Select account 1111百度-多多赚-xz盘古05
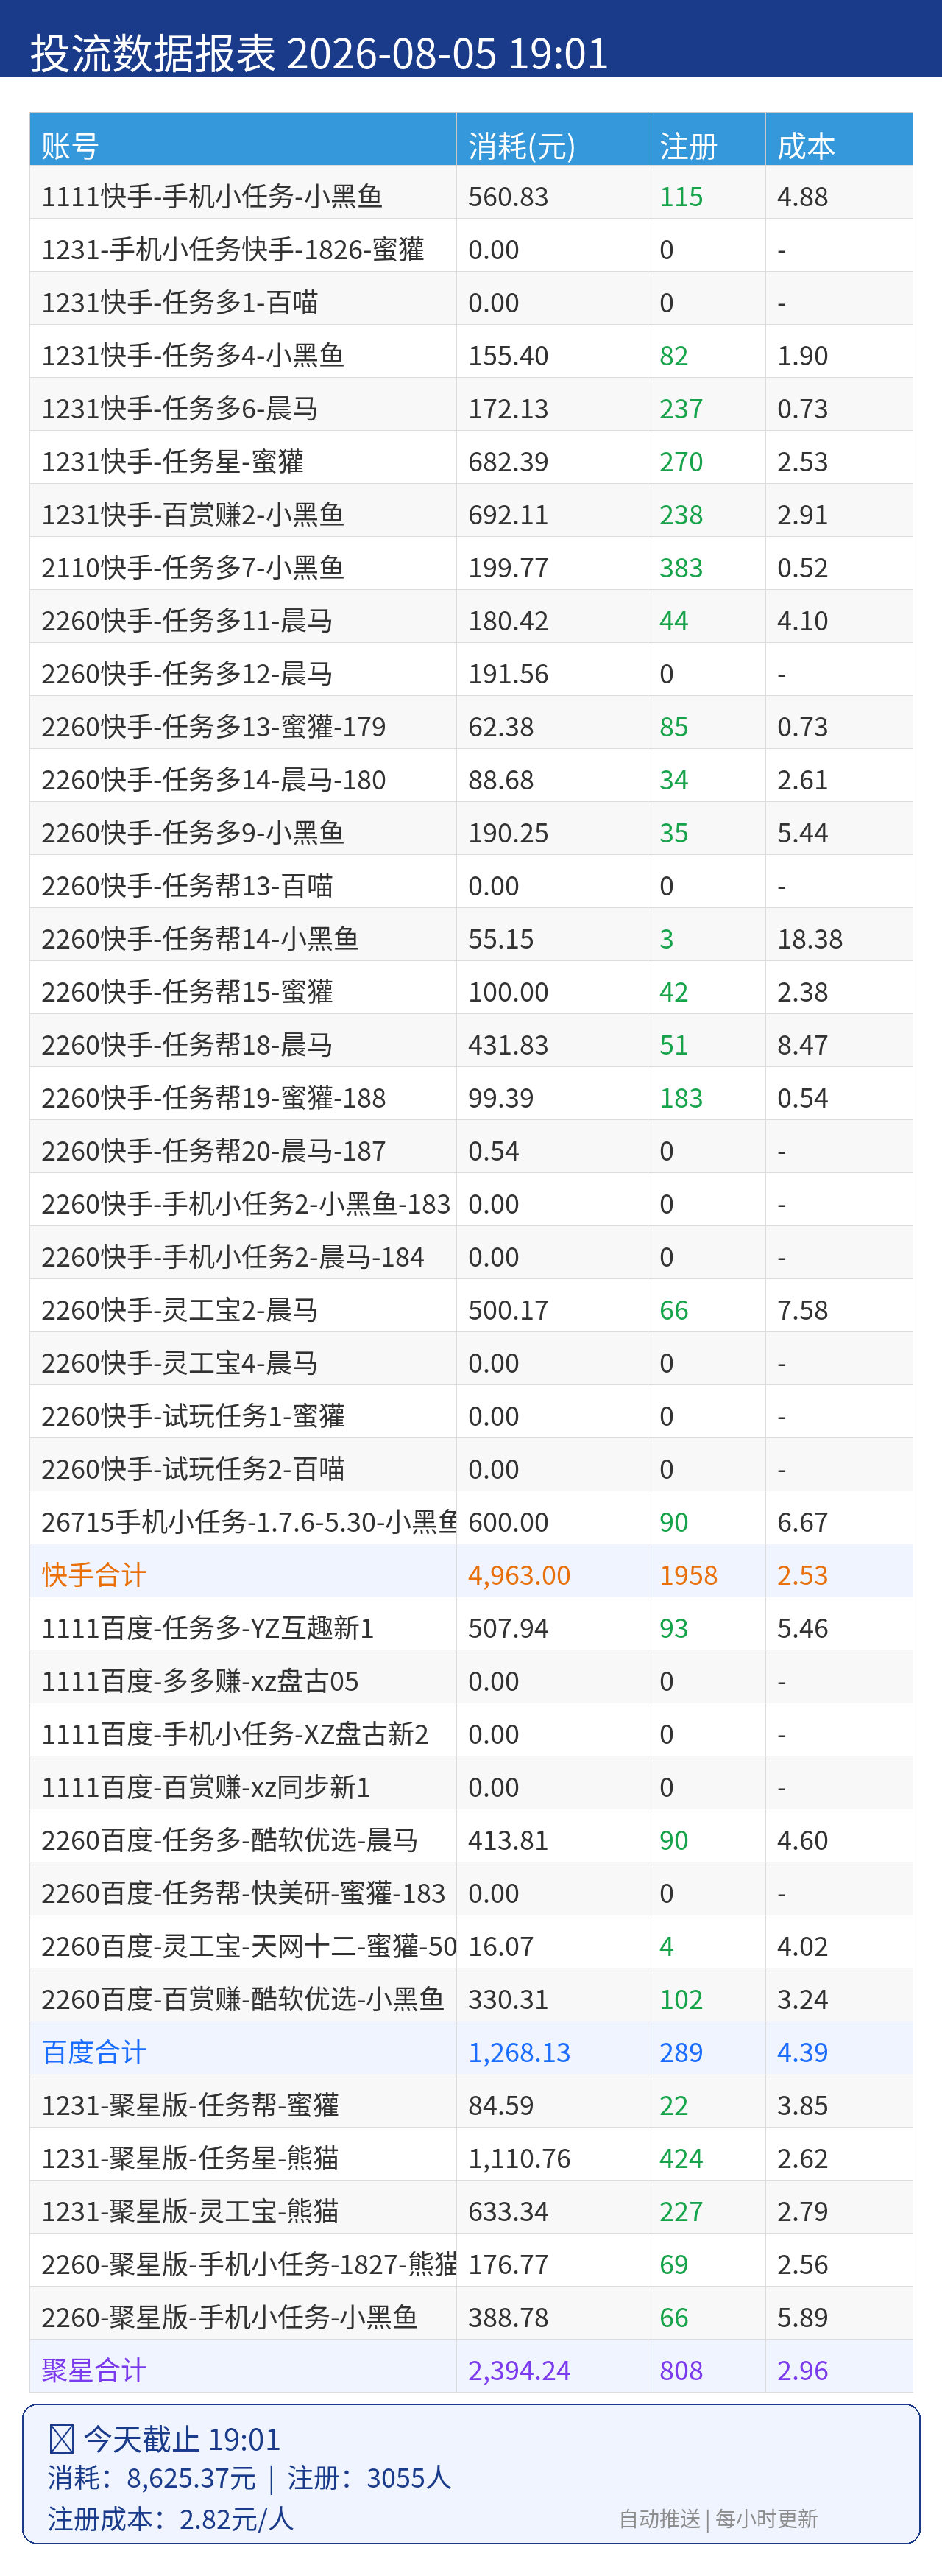The width and height of the screenshot is (942, 2576). 199,1681
